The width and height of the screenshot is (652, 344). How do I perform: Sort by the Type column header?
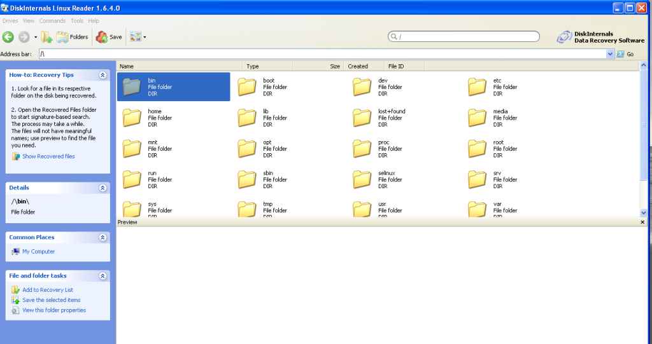point(267,66)
